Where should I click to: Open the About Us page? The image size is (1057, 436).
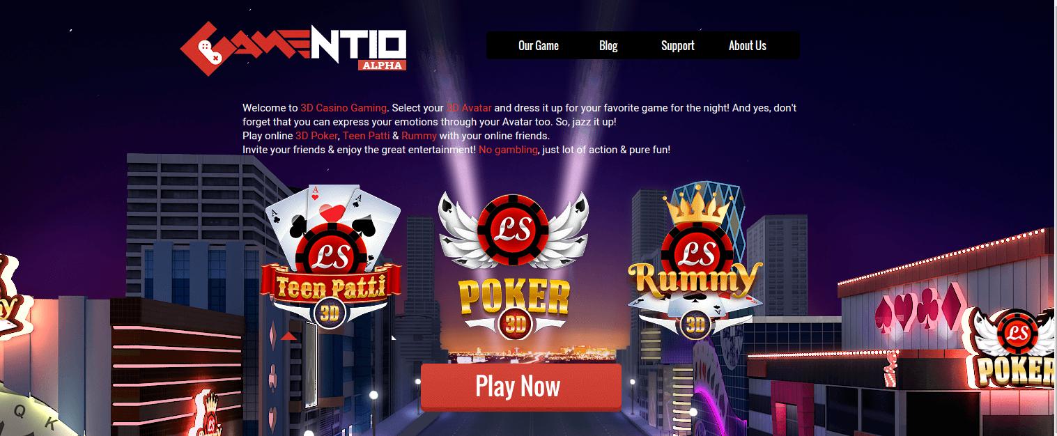(748, 45)
